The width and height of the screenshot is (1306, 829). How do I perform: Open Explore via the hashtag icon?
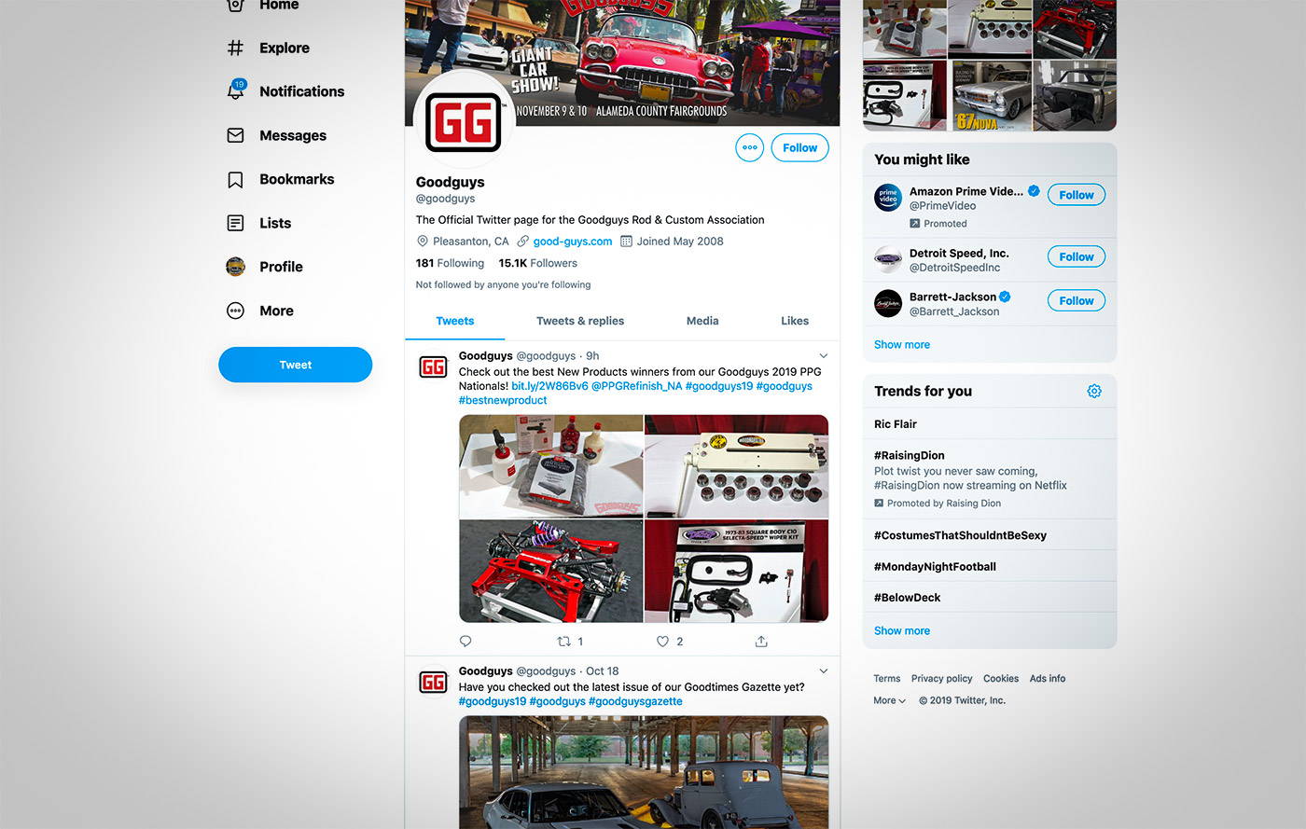click(235, 48)
